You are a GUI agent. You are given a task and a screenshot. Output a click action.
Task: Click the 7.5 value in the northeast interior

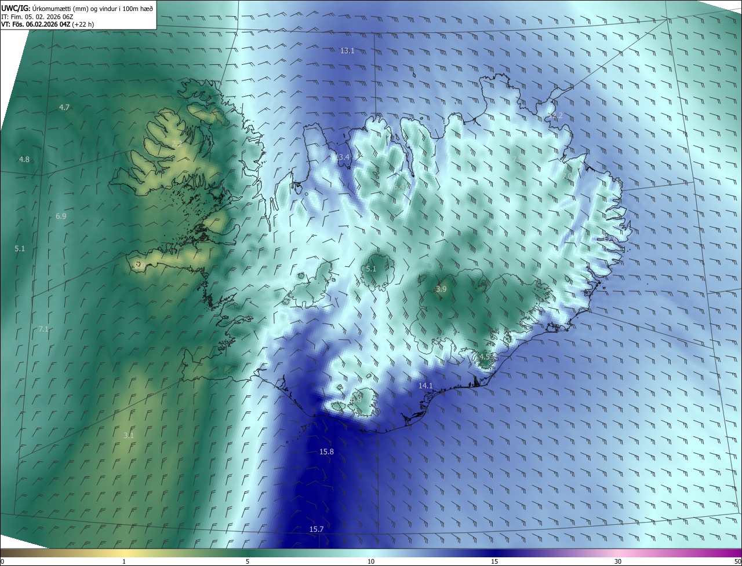point(518,159)
